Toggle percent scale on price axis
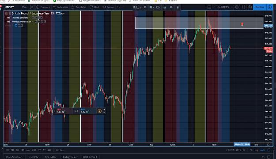Screen dimensions: 276x159 (x=251, y=150)
